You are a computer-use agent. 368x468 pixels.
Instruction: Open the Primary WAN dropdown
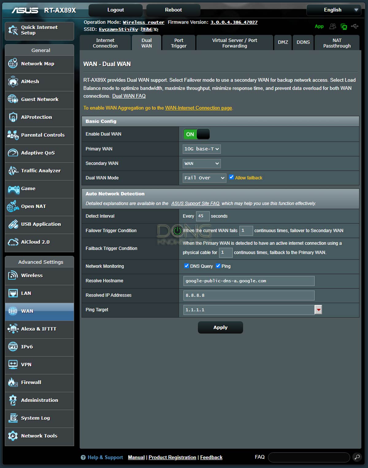(201, 149)
